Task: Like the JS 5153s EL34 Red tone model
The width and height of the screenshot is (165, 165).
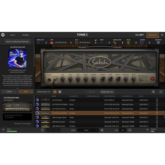Action: [157, 112]
